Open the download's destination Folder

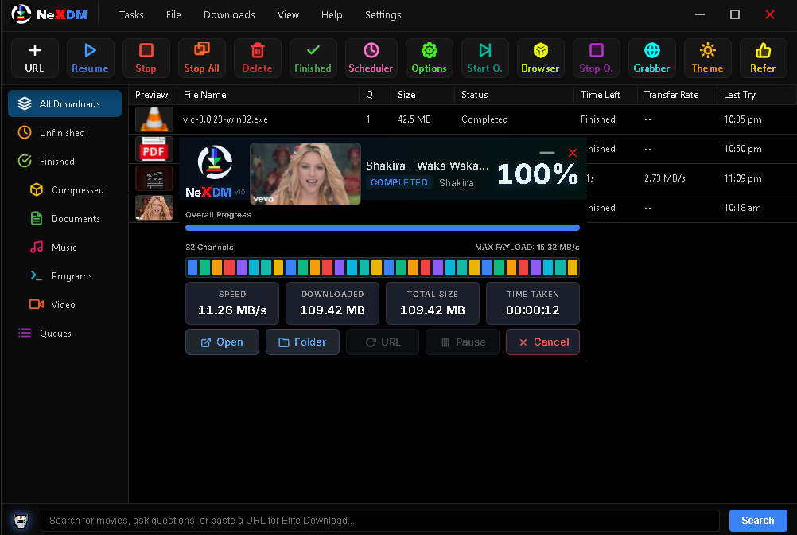(302, 342)
